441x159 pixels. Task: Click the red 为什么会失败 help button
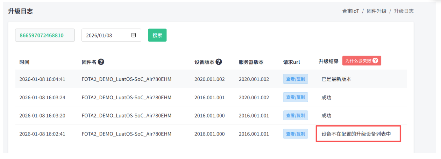362,61
